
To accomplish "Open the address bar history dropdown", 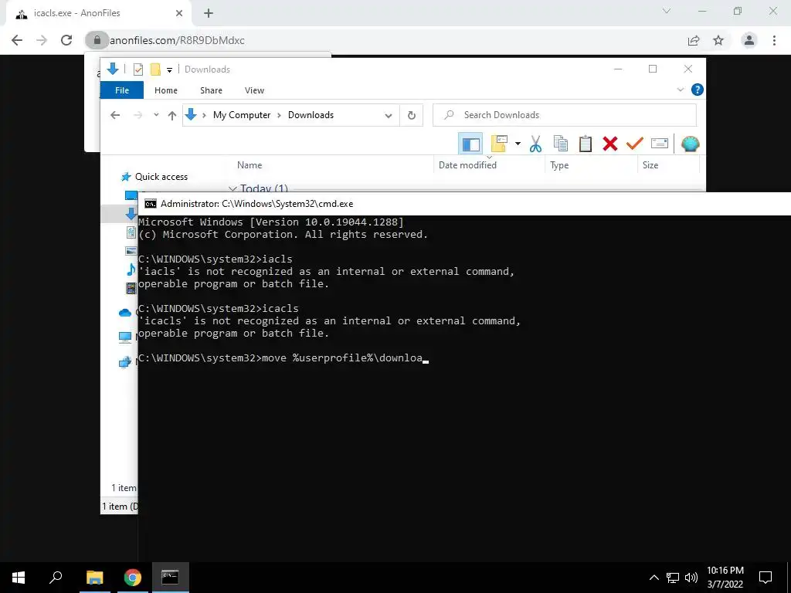I will click(x=389, y=116).
